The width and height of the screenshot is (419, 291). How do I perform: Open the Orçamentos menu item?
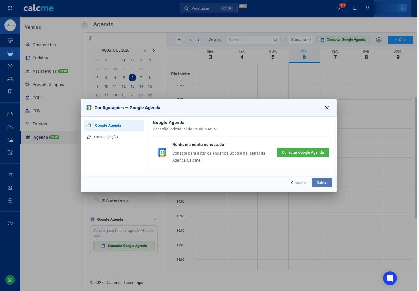[44, 45]
